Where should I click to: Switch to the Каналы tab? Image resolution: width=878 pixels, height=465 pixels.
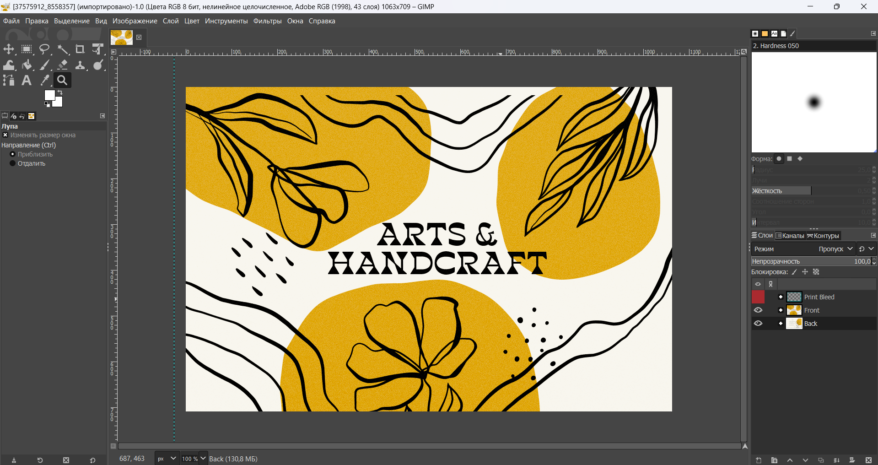(790, 236)
